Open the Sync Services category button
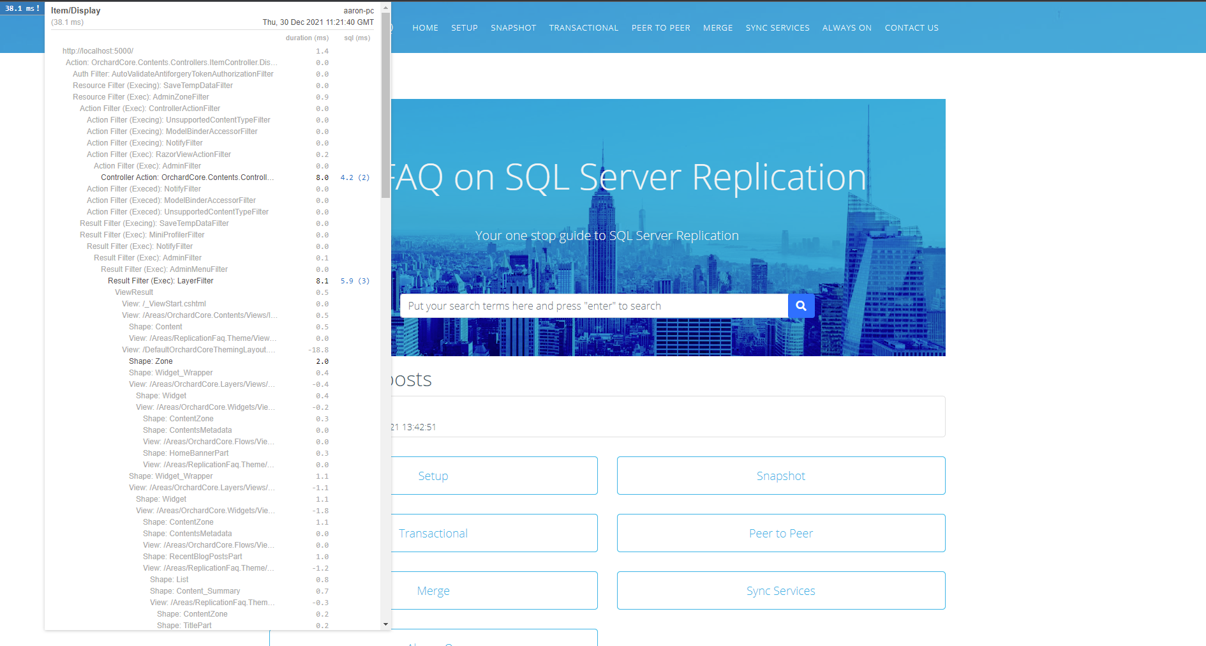This screenshot has width=1206, height=646. tap(781, 590)
